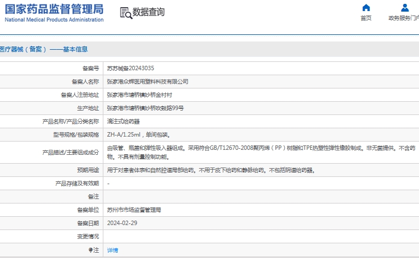
Task: Select registered address 张家港市塘桥镇妙桥金村村
Action: coord(139,95)
